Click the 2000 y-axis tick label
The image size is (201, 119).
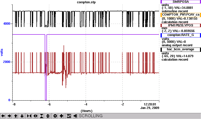(x=7, y=62)
